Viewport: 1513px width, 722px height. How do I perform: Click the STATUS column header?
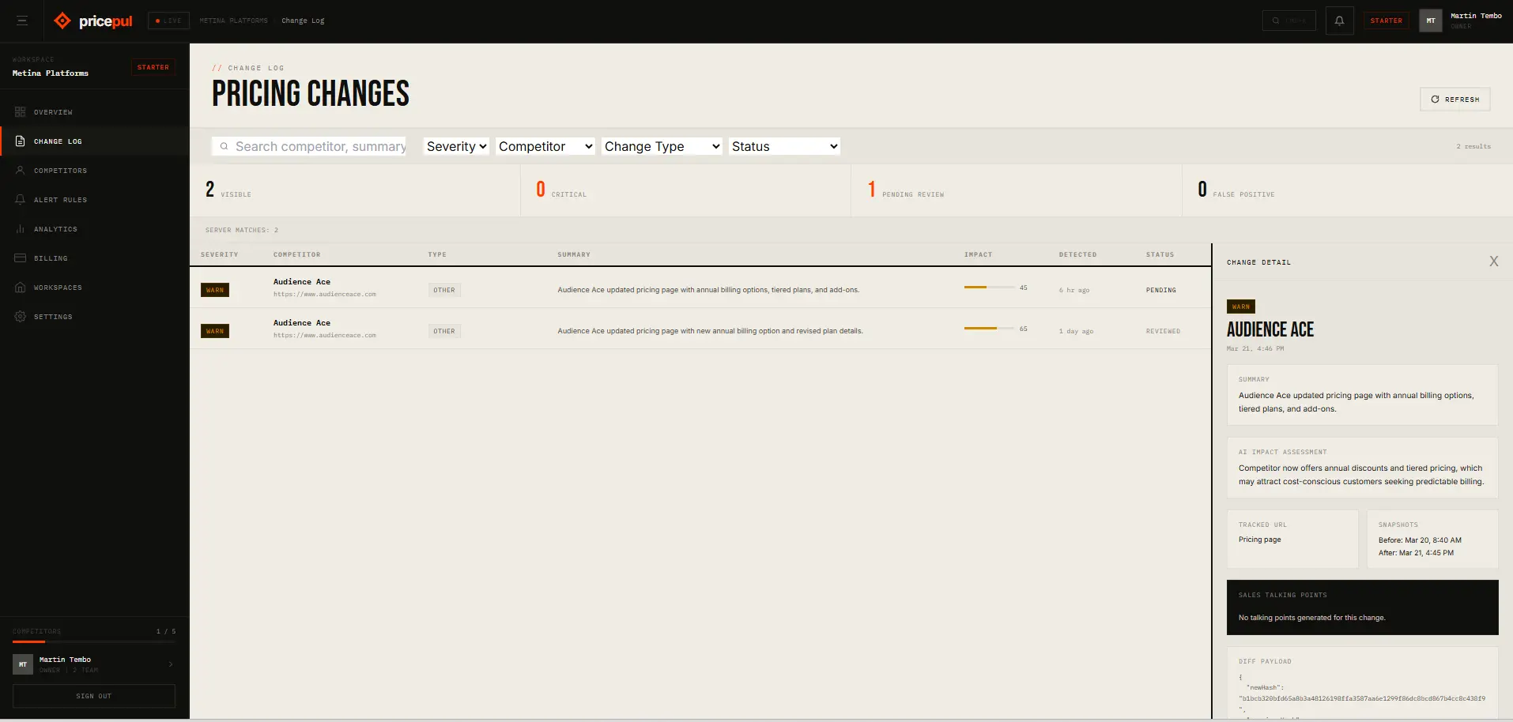click(1160, 254)
